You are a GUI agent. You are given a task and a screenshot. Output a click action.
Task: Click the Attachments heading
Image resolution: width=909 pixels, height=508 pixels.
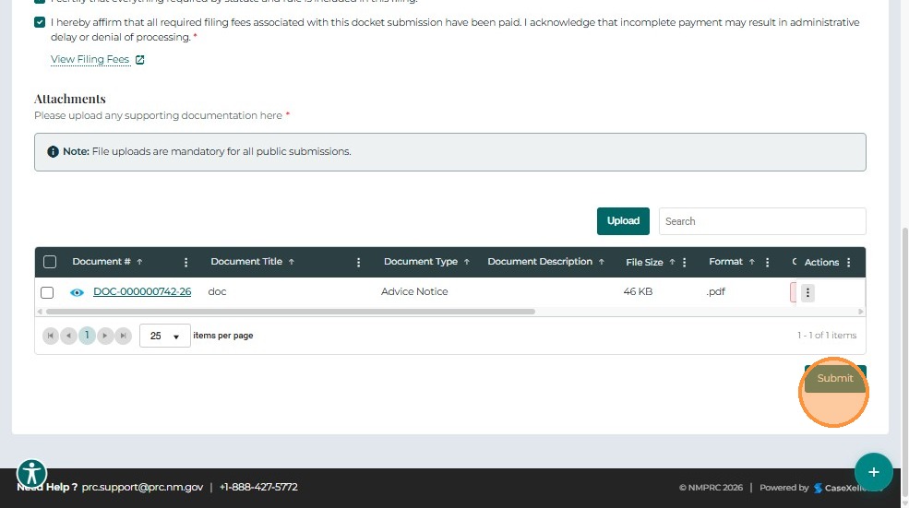pos(69,99)
